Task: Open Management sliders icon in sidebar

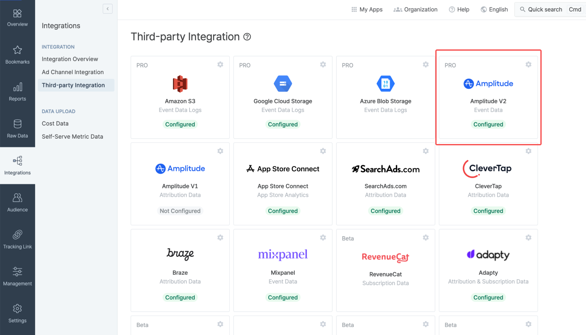Action: tap(18, 271)
